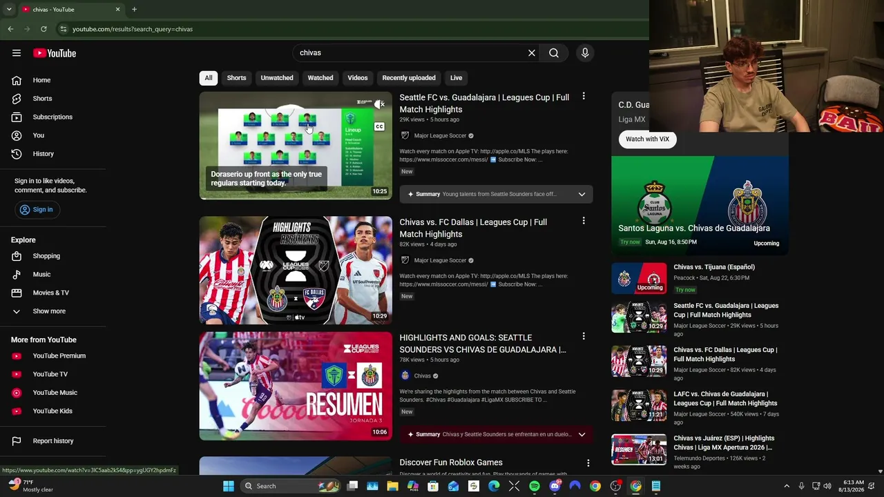Toggle captions on Seattle FC preview

[379, 127]
